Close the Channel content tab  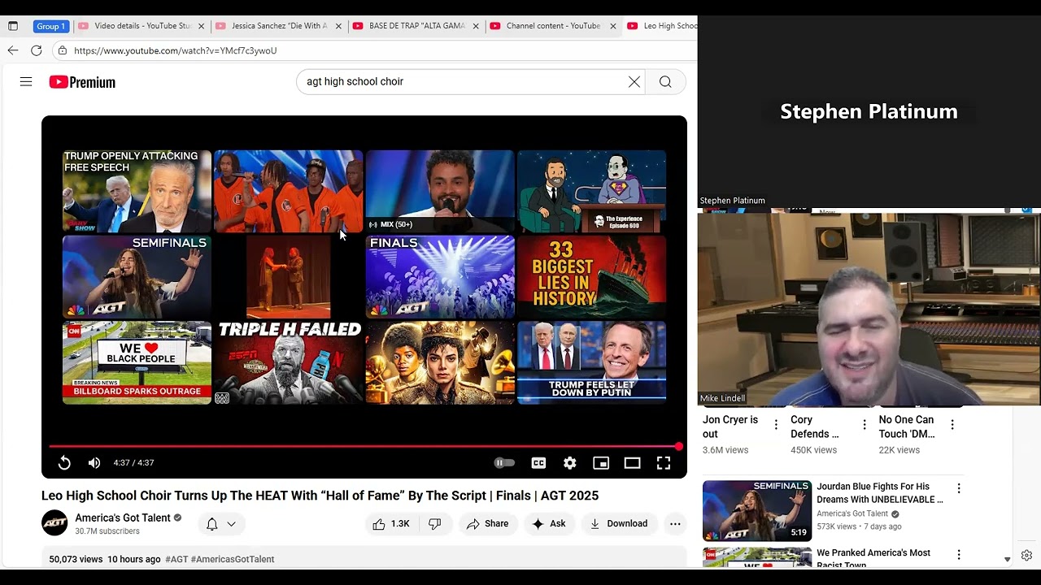tap(613, 26)
